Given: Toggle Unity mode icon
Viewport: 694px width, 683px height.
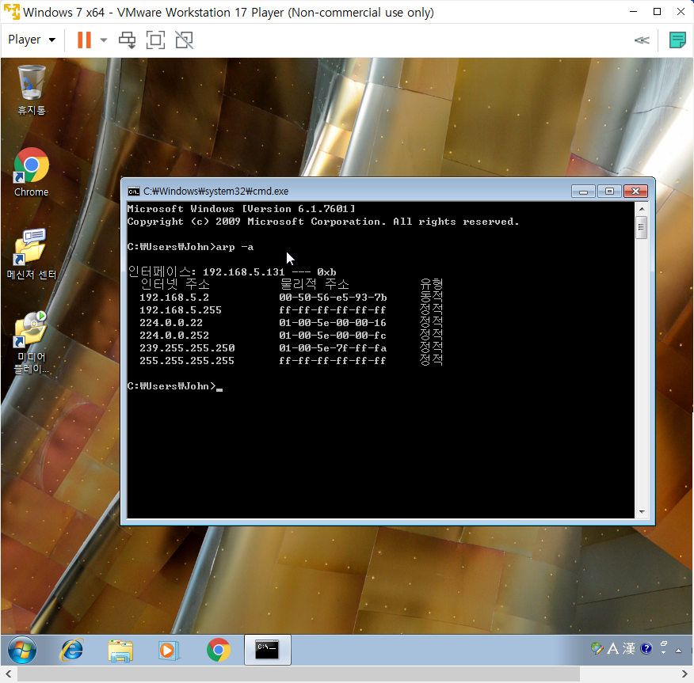Looking at the screenshot, I should point(184,40).
